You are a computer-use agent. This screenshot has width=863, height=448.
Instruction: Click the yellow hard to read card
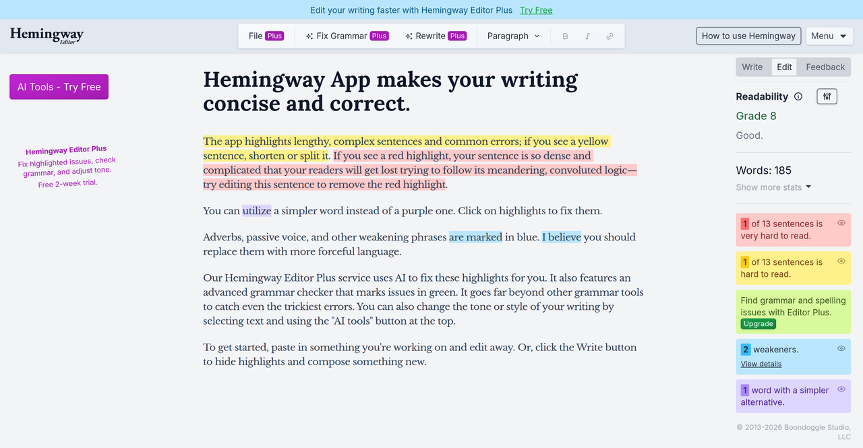click(x=794, y=268)
